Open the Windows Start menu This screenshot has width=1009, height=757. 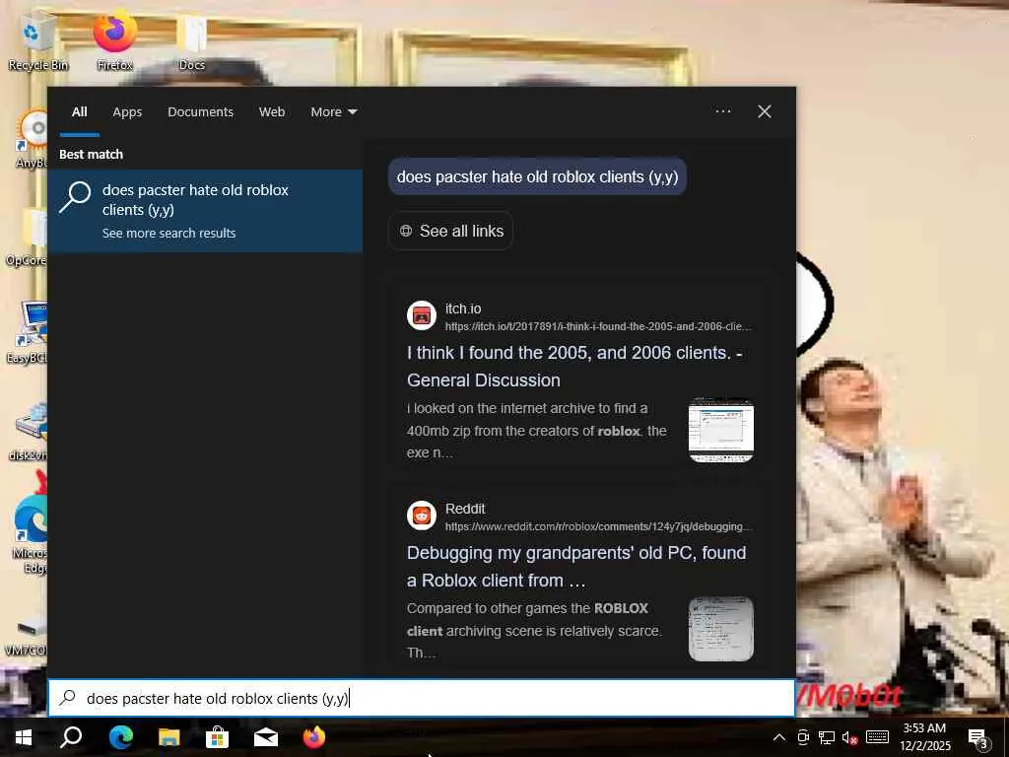point(24,737)
